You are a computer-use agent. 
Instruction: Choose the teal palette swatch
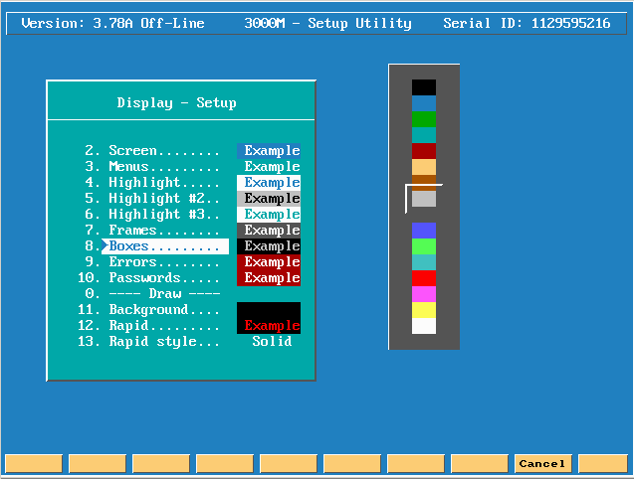(424, 135)
